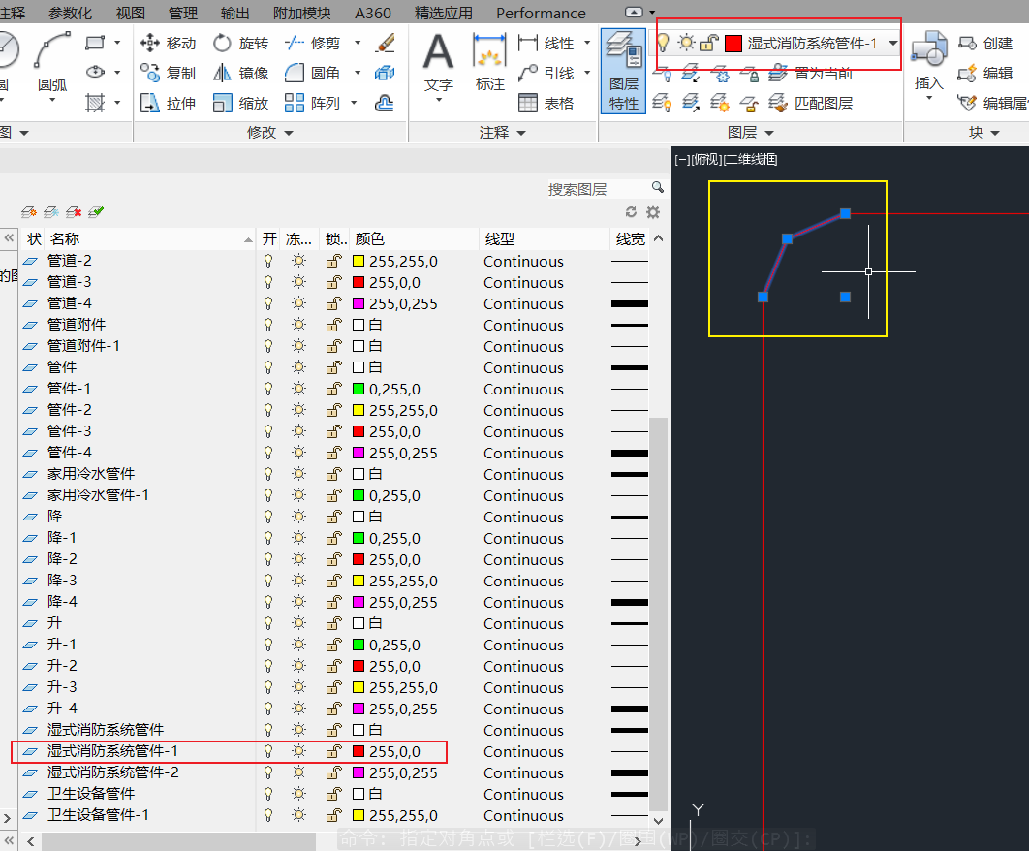
Task: Click the yellow color swatch of 管道-2
Action: 359,261
